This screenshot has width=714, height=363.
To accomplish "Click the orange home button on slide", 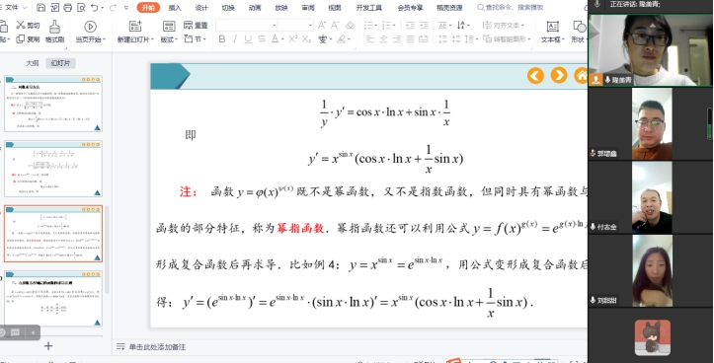I will pyautogui.click(x=581, y=75).
